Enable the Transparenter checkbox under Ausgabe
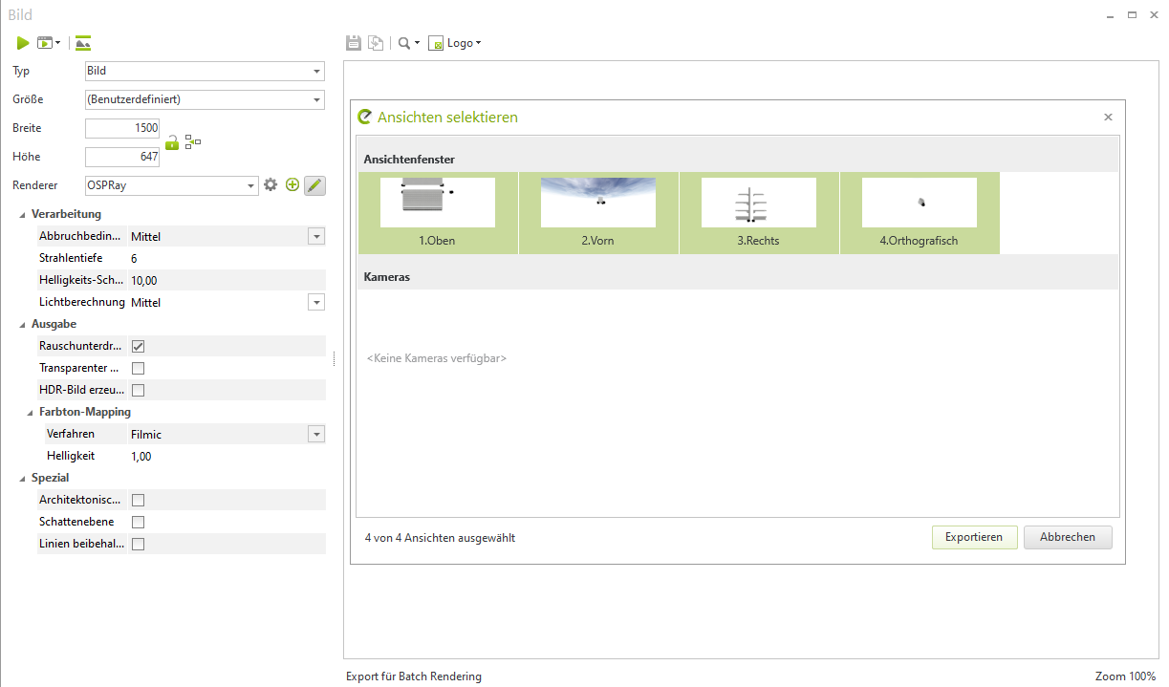 138,368
